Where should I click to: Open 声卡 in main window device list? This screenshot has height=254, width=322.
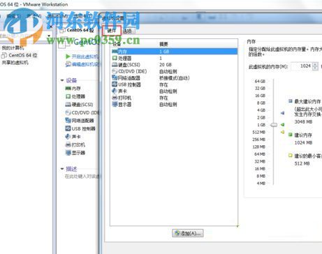click(x=73, y=137)
